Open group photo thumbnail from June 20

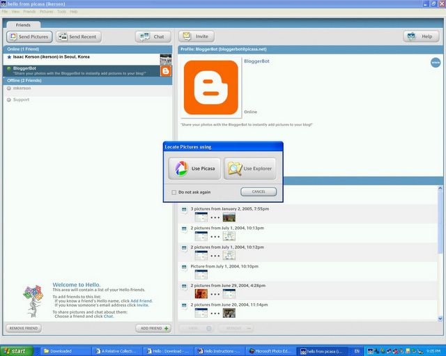point(229,313)
